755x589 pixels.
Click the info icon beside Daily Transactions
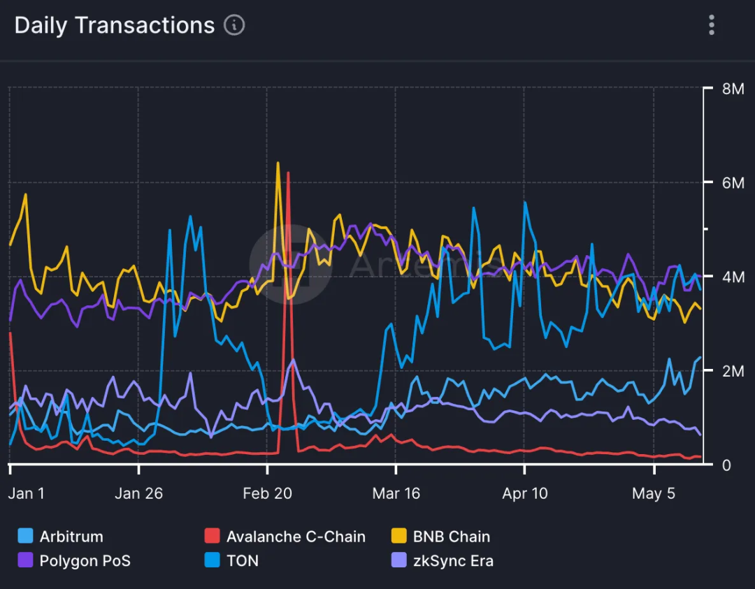coord(234,26)
